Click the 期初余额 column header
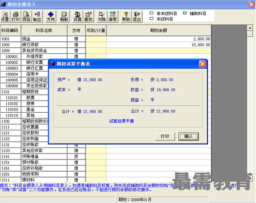The width and height of the screenshot is (256, 203). point(158,30)
